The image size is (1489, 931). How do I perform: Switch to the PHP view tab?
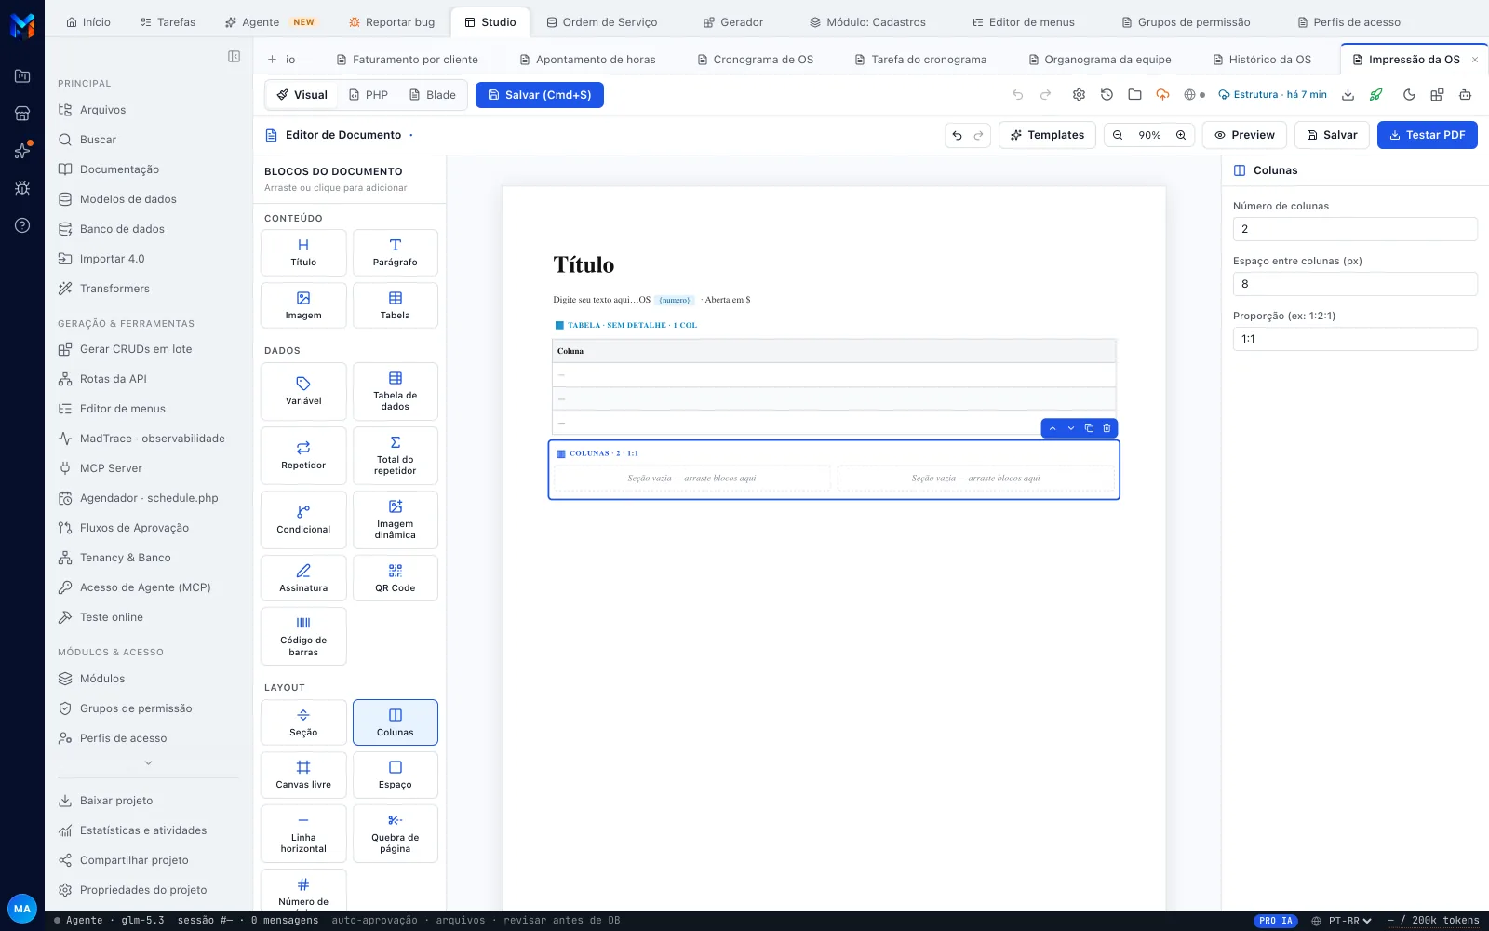pyautogui.click(x=369, y=95)
